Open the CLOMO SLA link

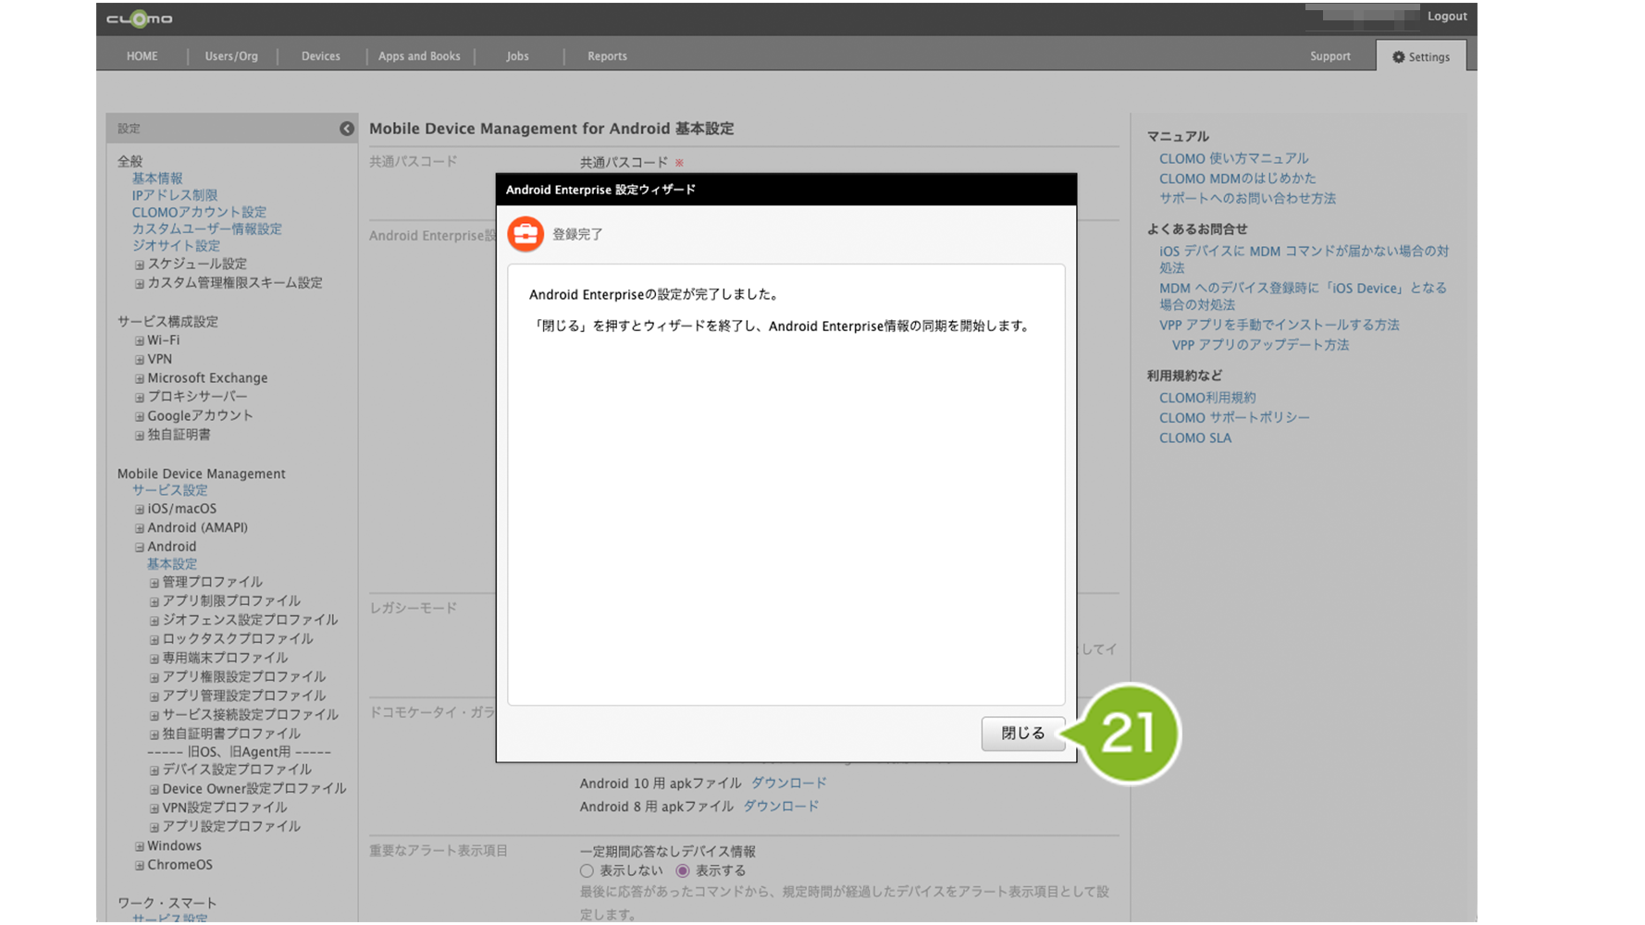pos(1195,438)
